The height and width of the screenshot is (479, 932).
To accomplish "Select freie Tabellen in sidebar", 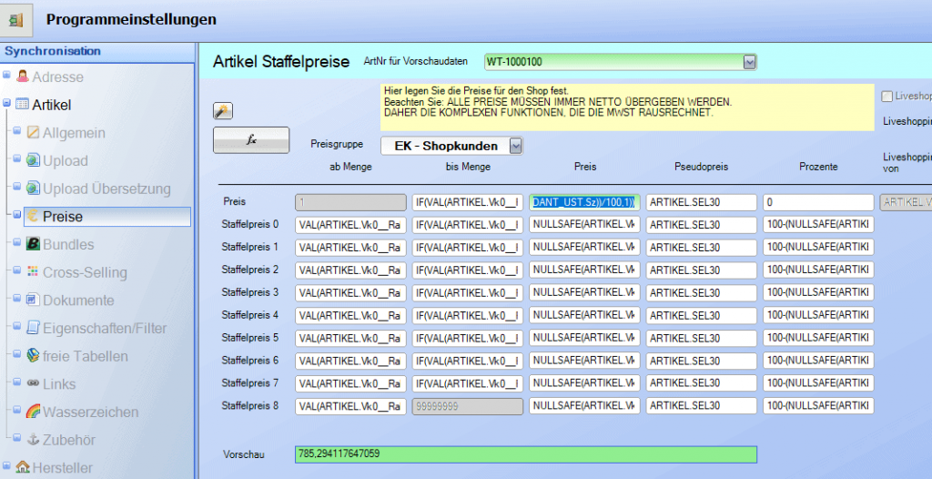I will 85,356.
